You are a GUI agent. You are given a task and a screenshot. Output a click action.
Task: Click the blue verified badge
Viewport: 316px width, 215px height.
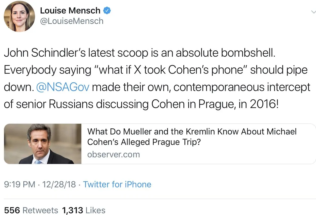click(107, 10)
